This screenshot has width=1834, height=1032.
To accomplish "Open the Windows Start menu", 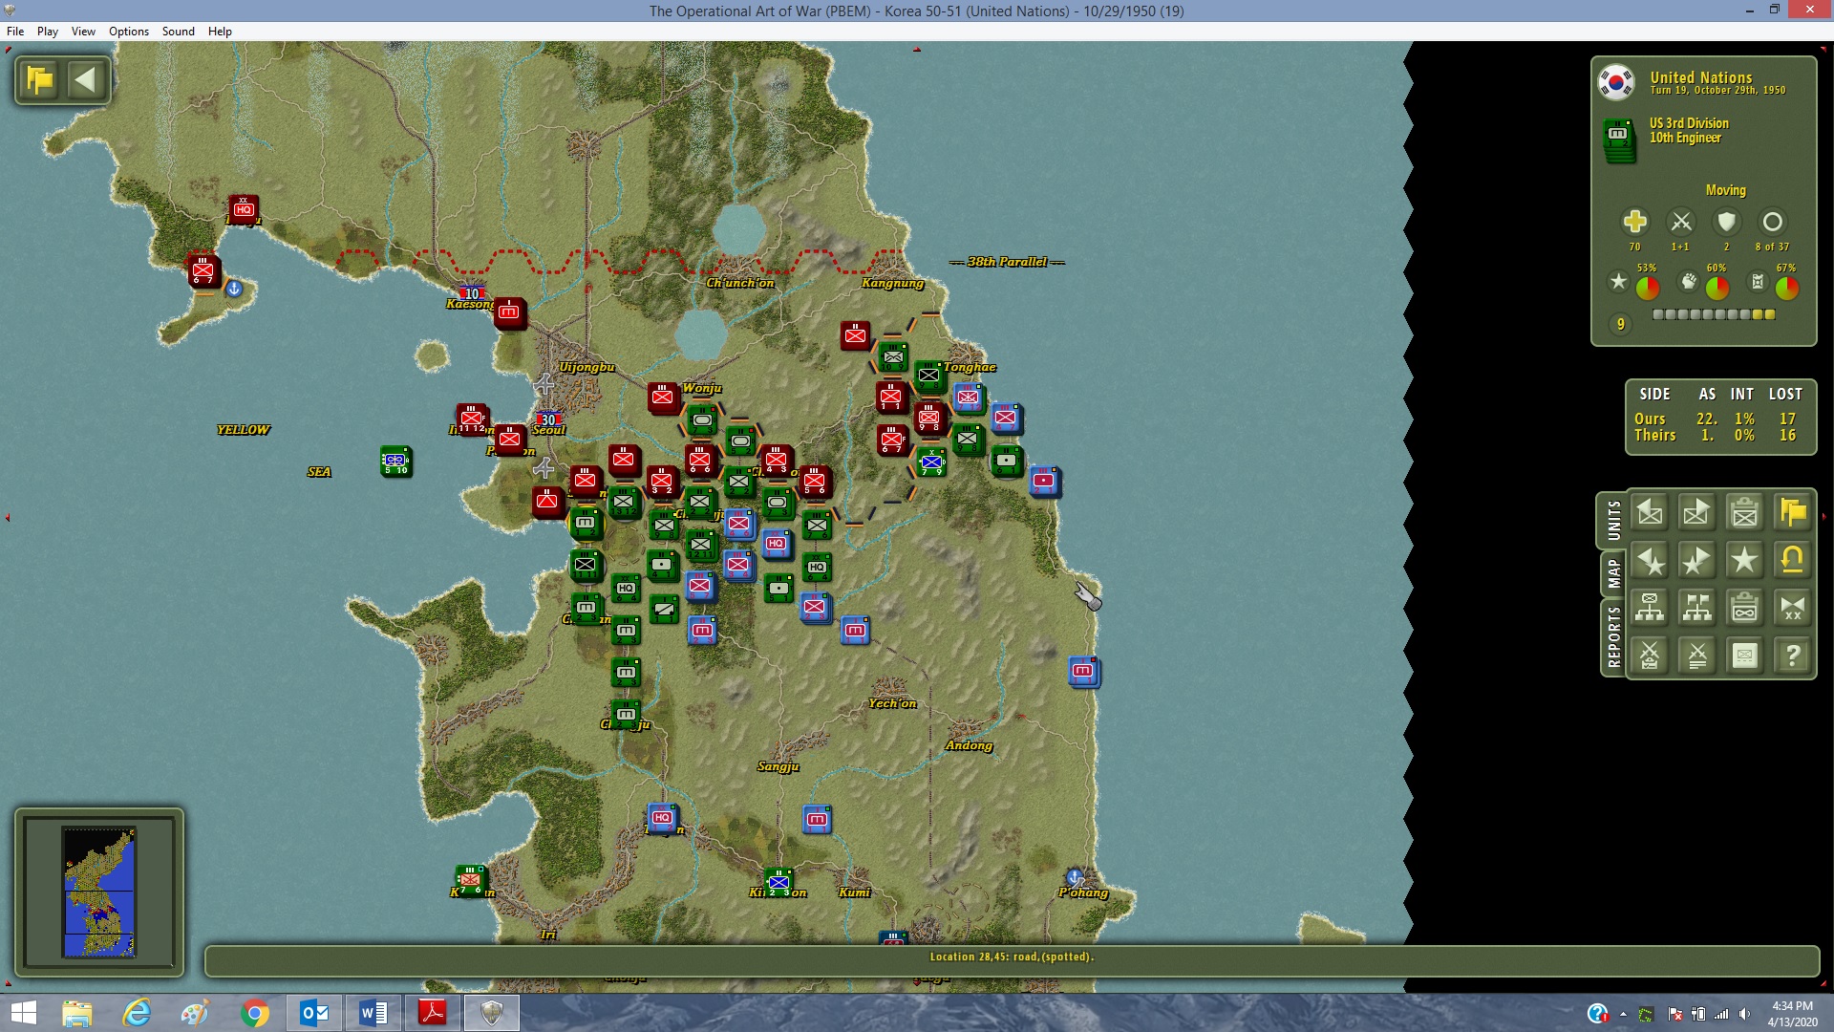I will (24, 1013).
